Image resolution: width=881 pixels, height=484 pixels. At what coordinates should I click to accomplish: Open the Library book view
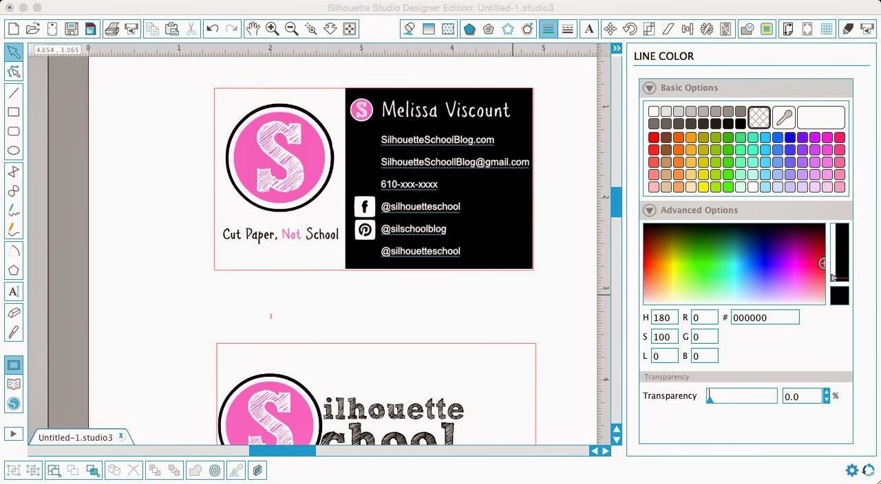point(14,384)
